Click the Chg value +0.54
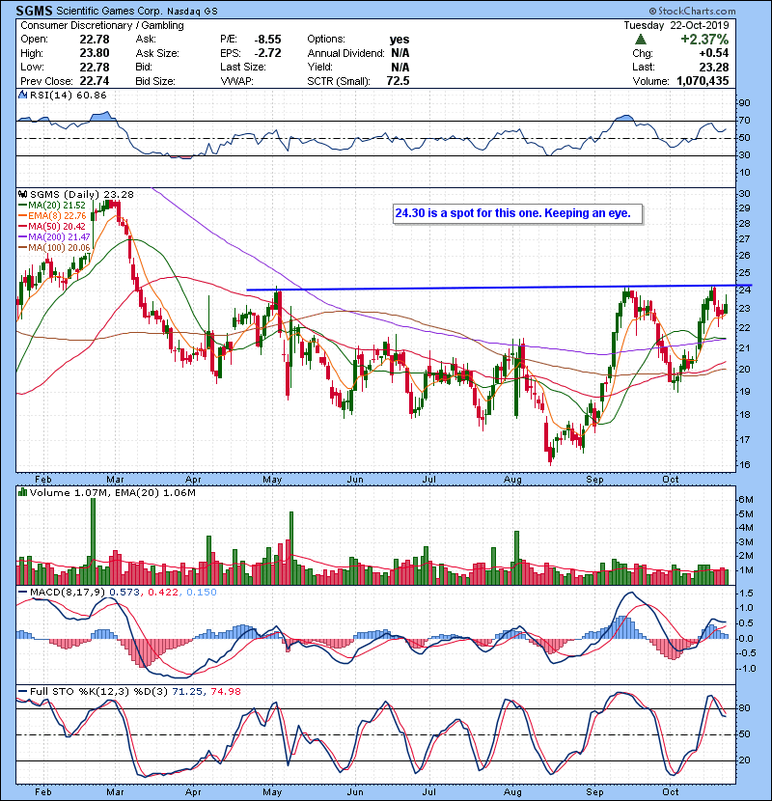The height and width of the screenshot is (801, 772). (x=714, y=53)
